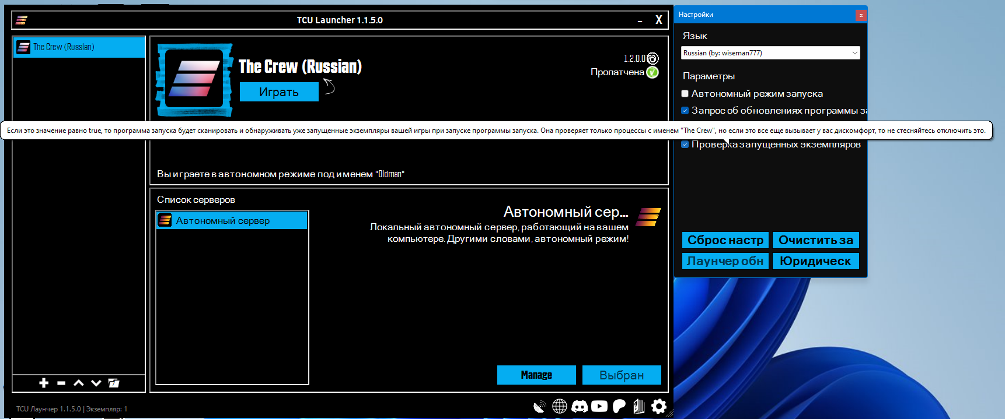
Task: Click the 'The Crew (Russian)' title heading
Action: point(301,67)
